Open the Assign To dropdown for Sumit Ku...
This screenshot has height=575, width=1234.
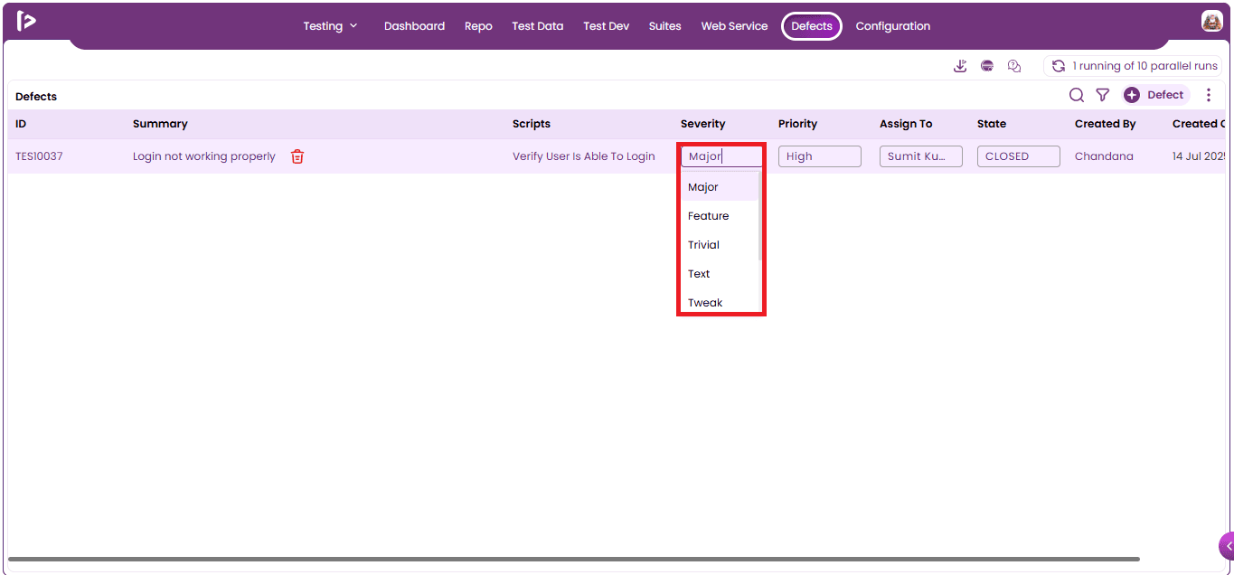(921, 156)
